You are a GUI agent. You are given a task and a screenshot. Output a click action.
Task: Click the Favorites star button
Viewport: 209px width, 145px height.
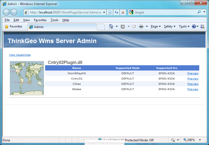pos(13,26)
